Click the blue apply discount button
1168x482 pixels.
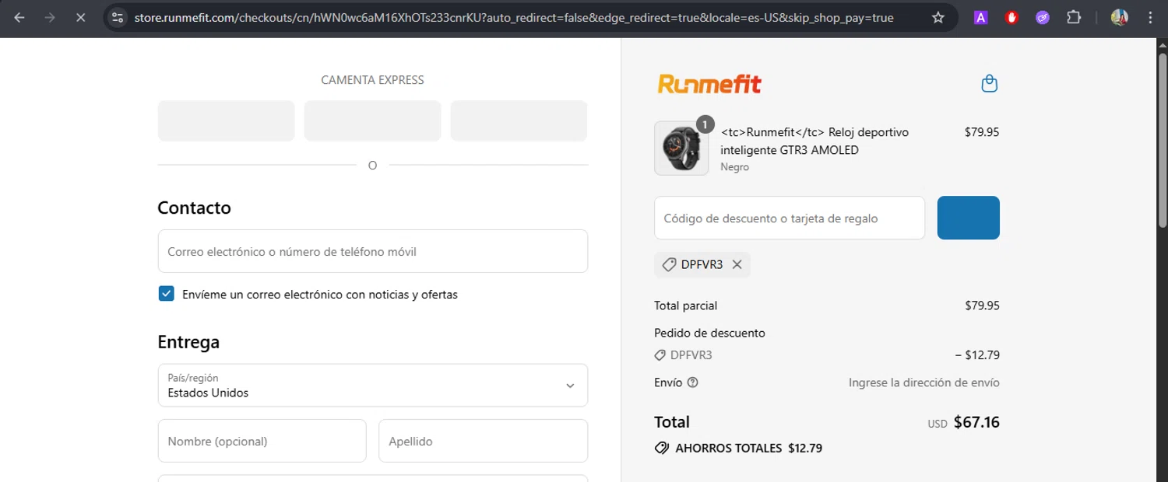coord(968,218)
